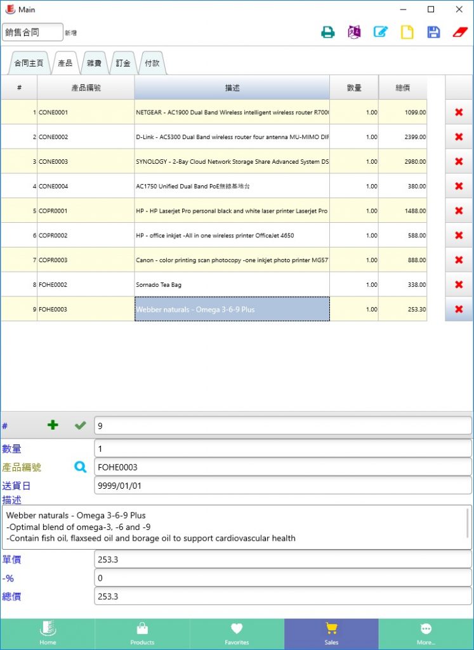Delete row CONE0002 with red X

pos(459,137)
